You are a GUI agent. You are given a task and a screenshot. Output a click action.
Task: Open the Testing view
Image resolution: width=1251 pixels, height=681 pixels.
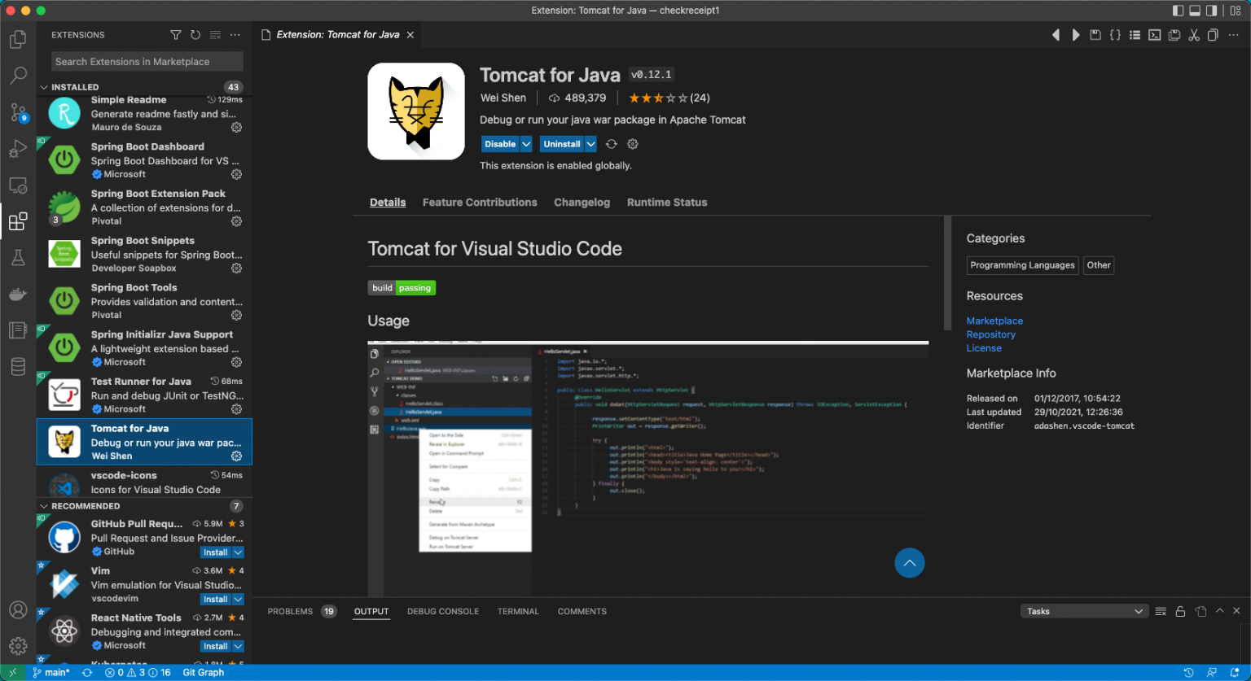[18, 257]
